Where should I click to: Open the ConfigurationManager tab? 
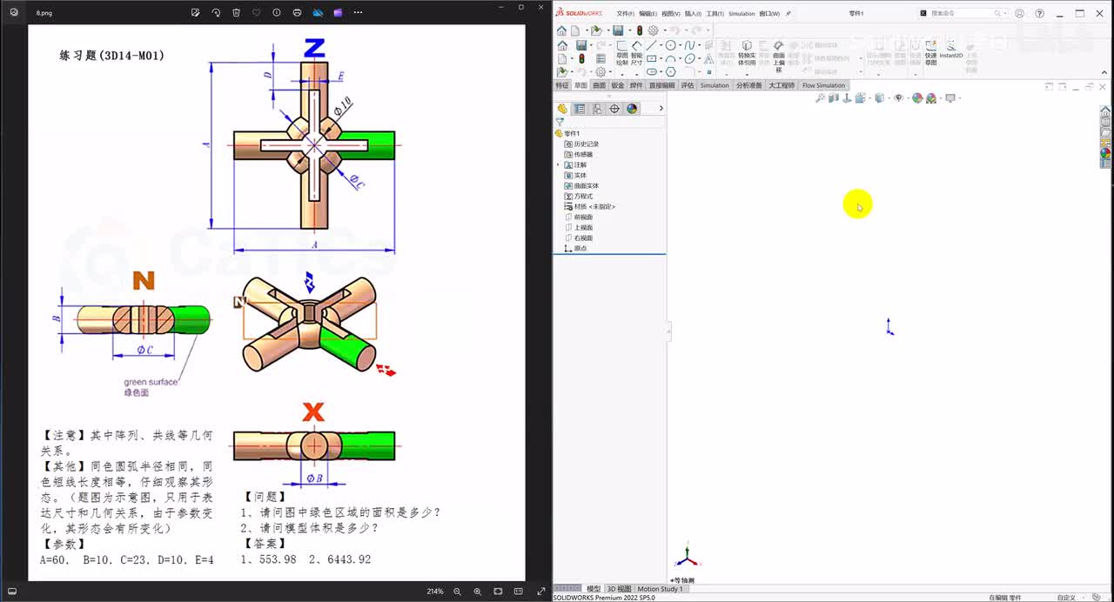tap(597, 109)
